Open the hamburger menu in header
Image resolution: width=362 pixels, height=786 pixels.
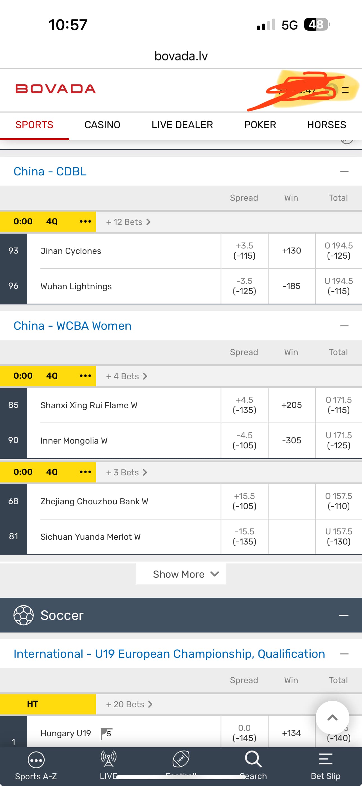[345, 90]
